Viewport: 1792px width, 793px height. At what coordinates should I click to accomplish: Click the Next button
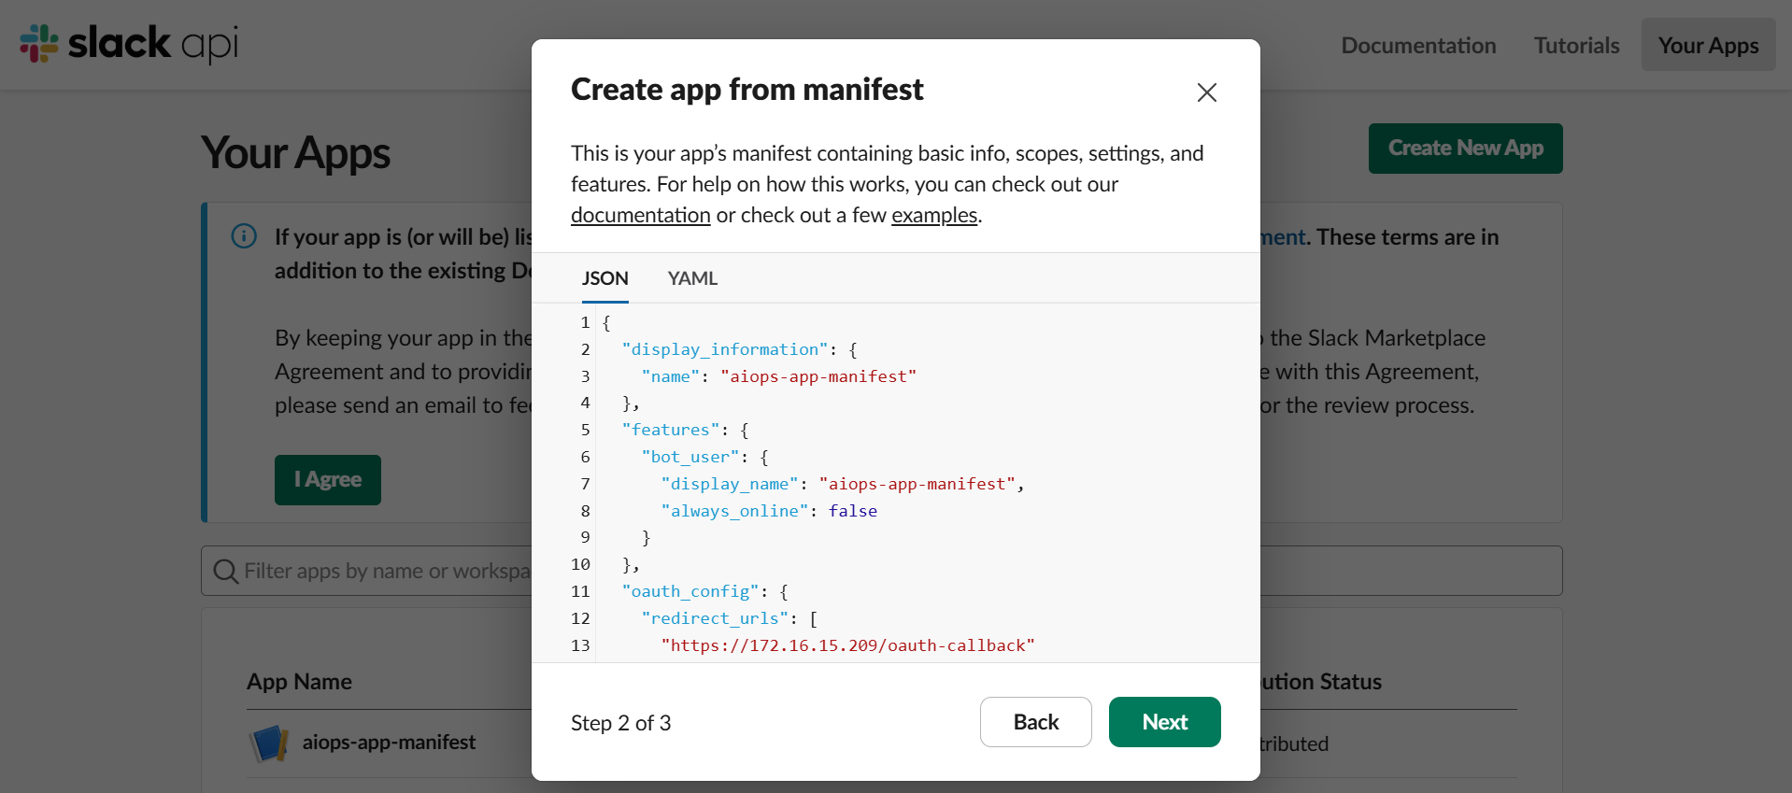1164,722
